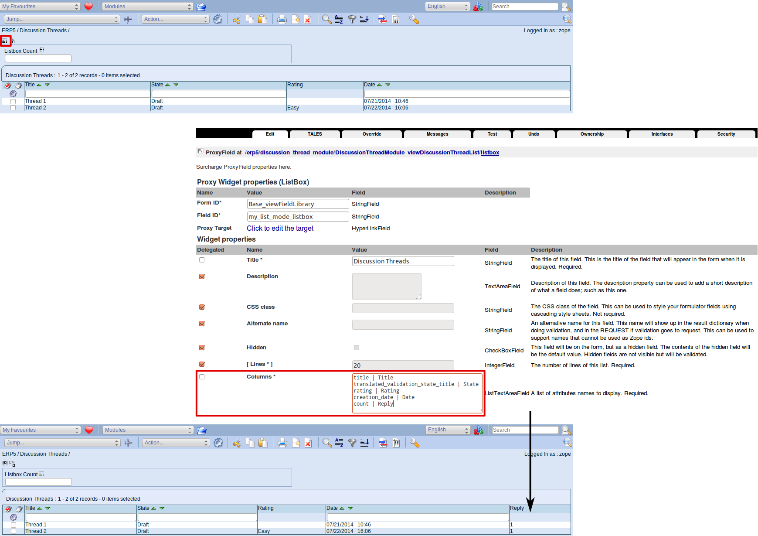This screenshot has height=536, width=758.
Task: Click edit form icon highlighted under top breadcrumb
Action: coord(5,40)
